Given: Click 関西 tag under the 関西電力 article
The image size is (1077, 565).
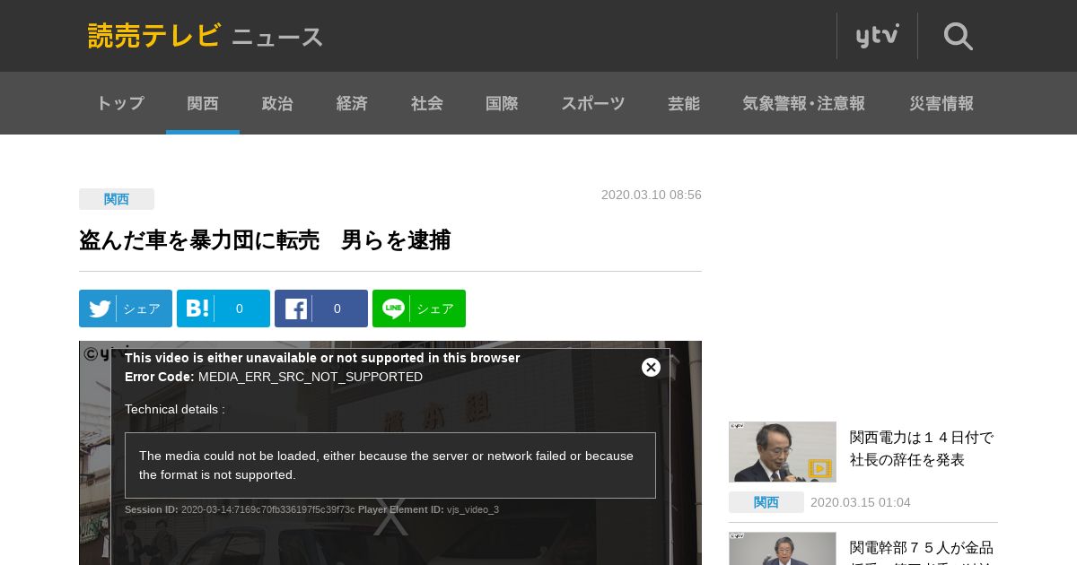Looking at the screenshot, I should point(766,502).
